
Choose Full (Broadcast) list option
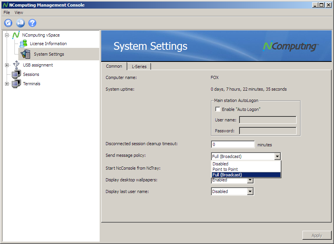[246, 175]
